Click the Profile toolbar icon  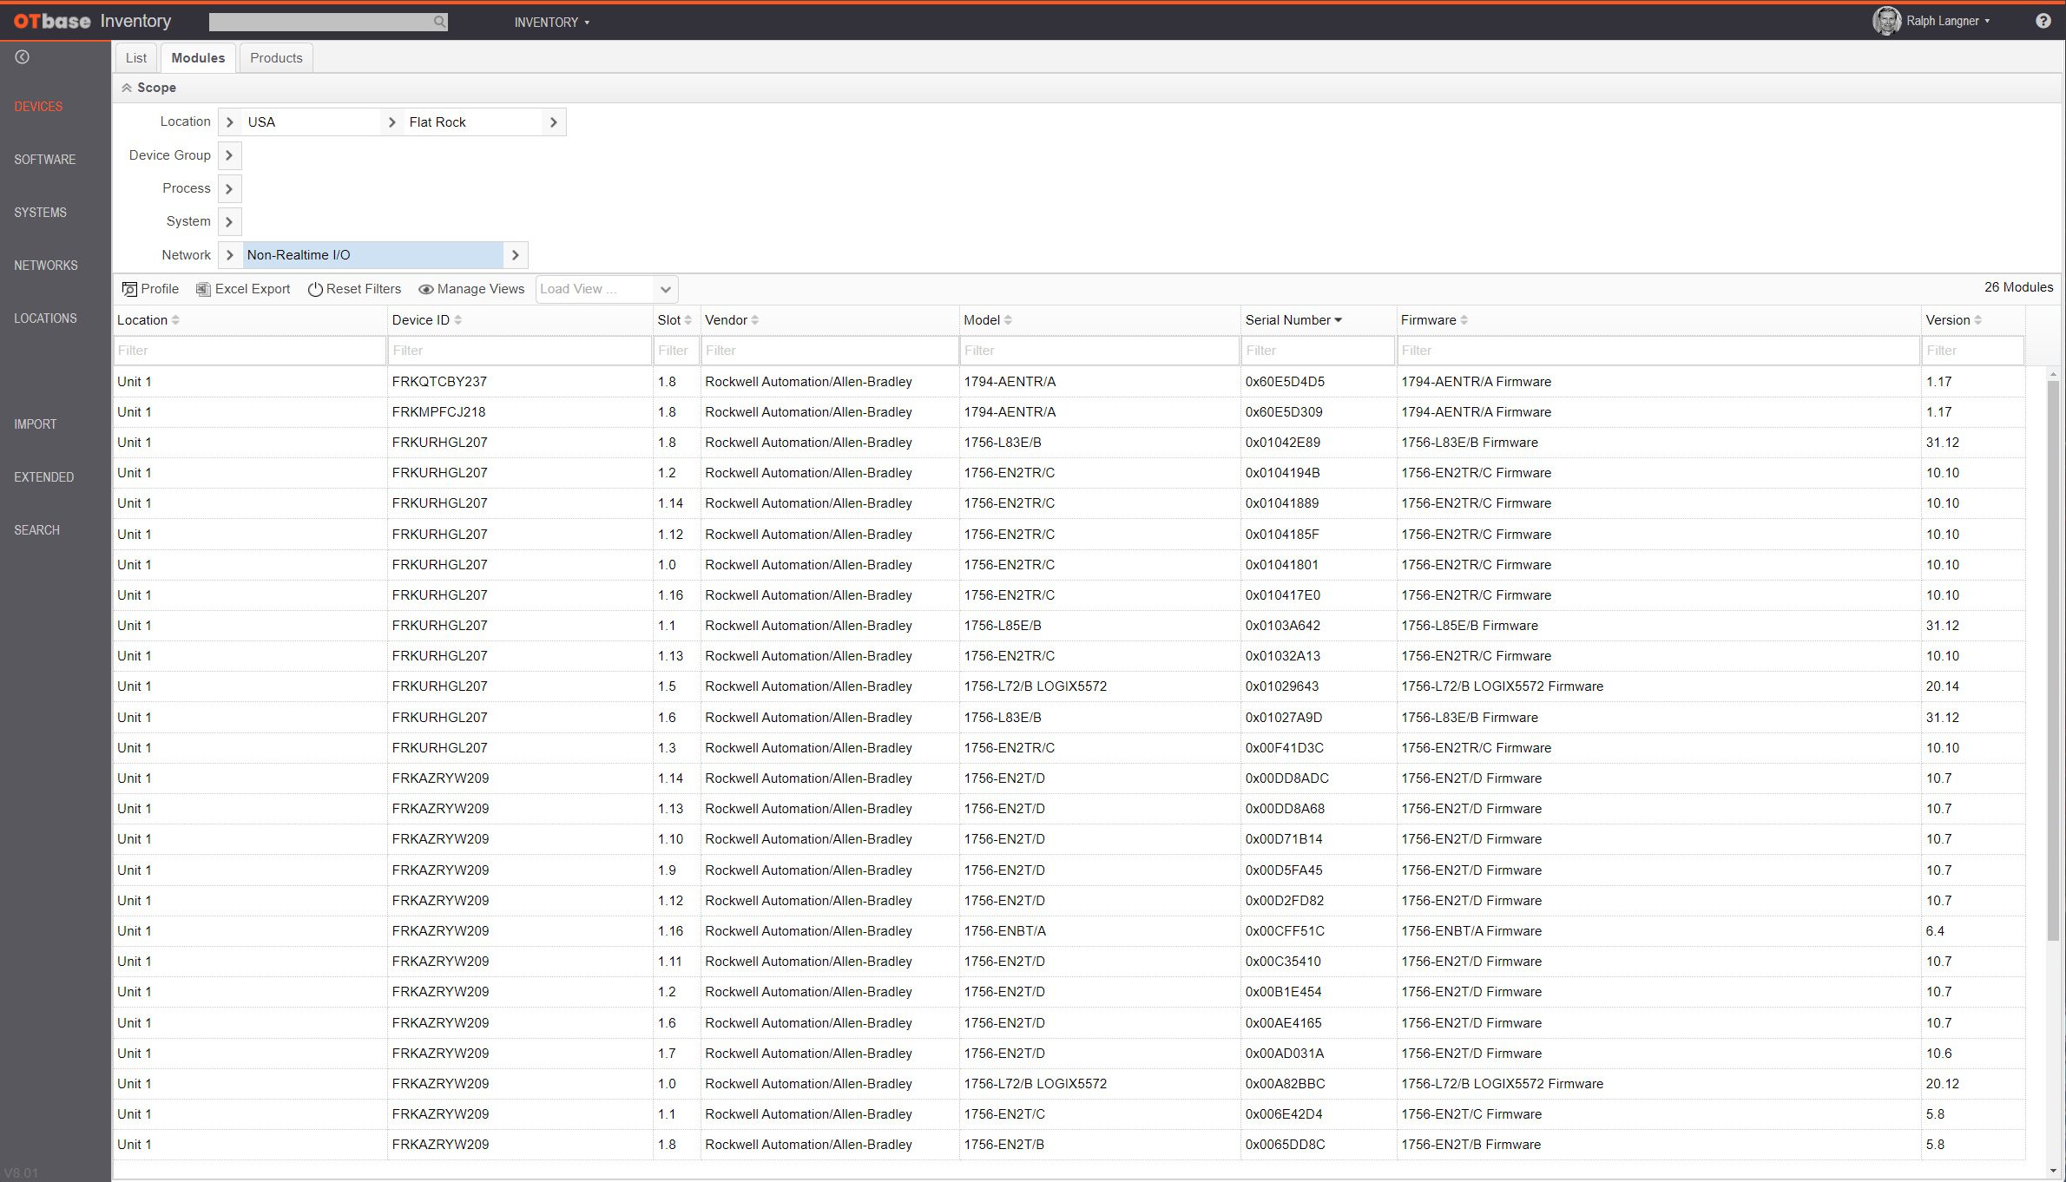pos(129,289)
